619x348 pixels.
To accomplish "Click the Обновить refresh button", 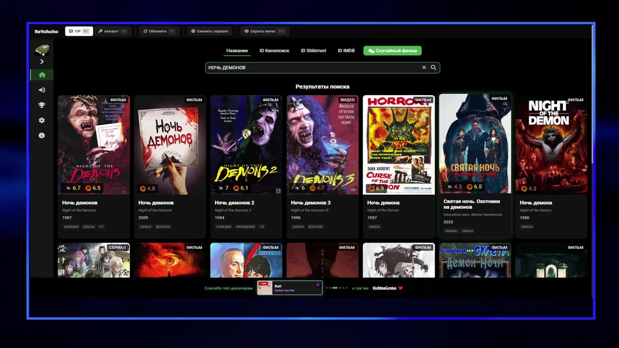I will [159, 31].
